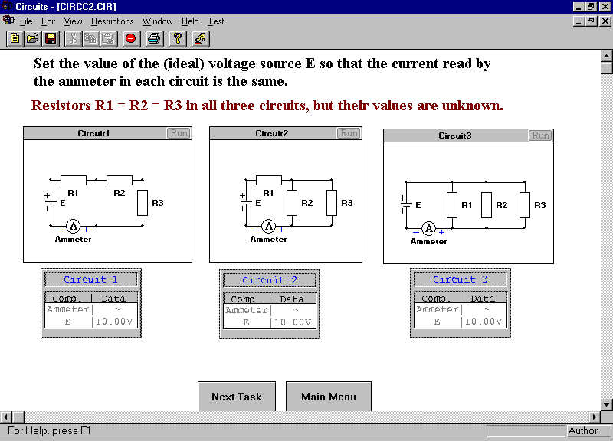Click the yellow question mark help icon
613x441 pixels.
(178, 38)
